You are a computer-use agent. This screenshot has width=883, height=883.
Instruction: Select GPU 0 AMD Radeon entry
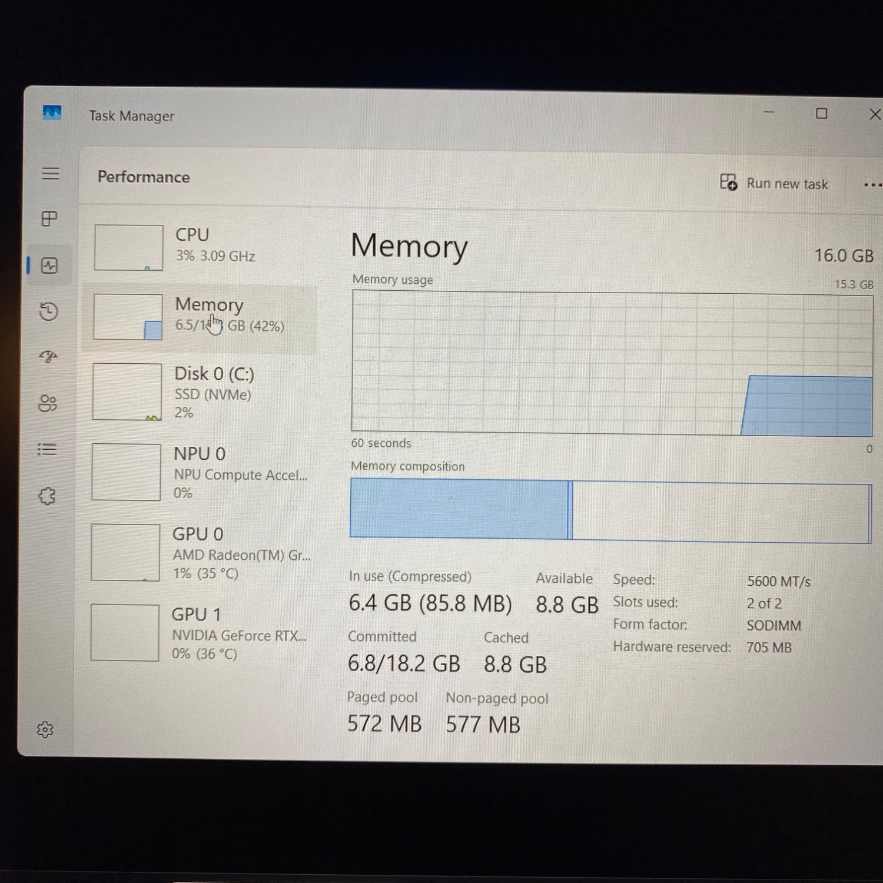click(x=200, y=552)
